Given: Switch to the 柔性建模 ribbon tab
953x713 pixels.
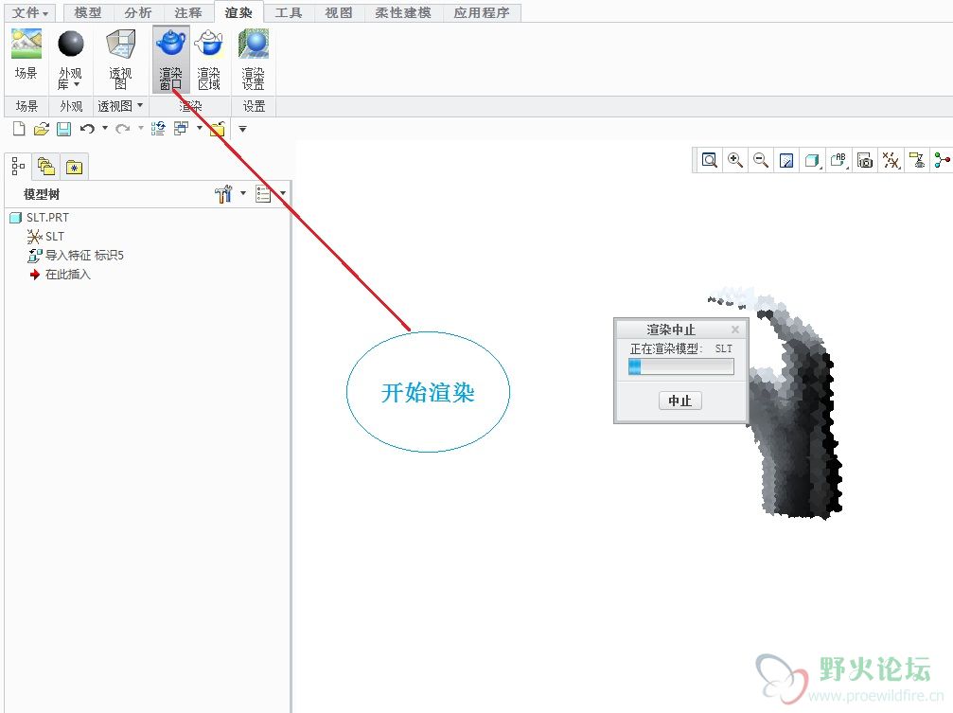Looking at the screenshot, I should pyautogui.click(x=403, y=12).
